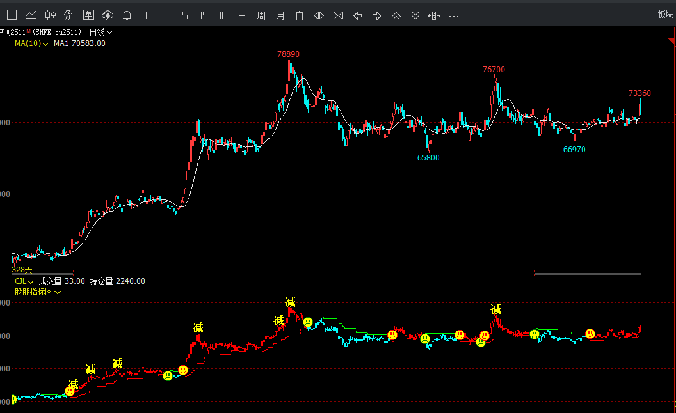The image size is (676, 413).
Task: Click the right arrow navigation icon
Action: [x=377, y=15]
